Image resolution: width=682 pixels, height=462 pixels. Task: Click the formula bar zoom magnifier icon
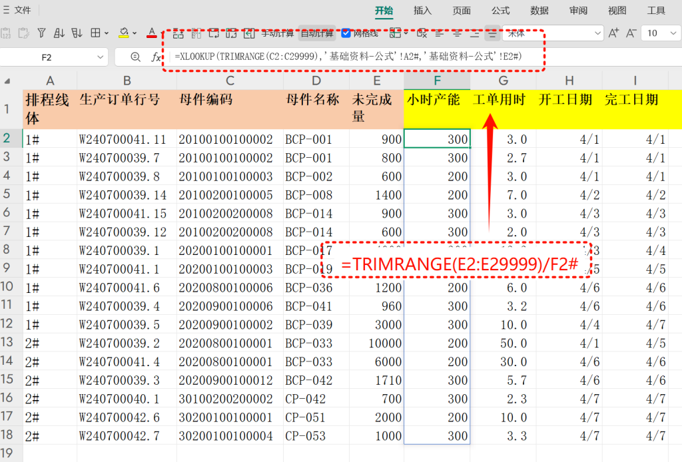point(135,57)
